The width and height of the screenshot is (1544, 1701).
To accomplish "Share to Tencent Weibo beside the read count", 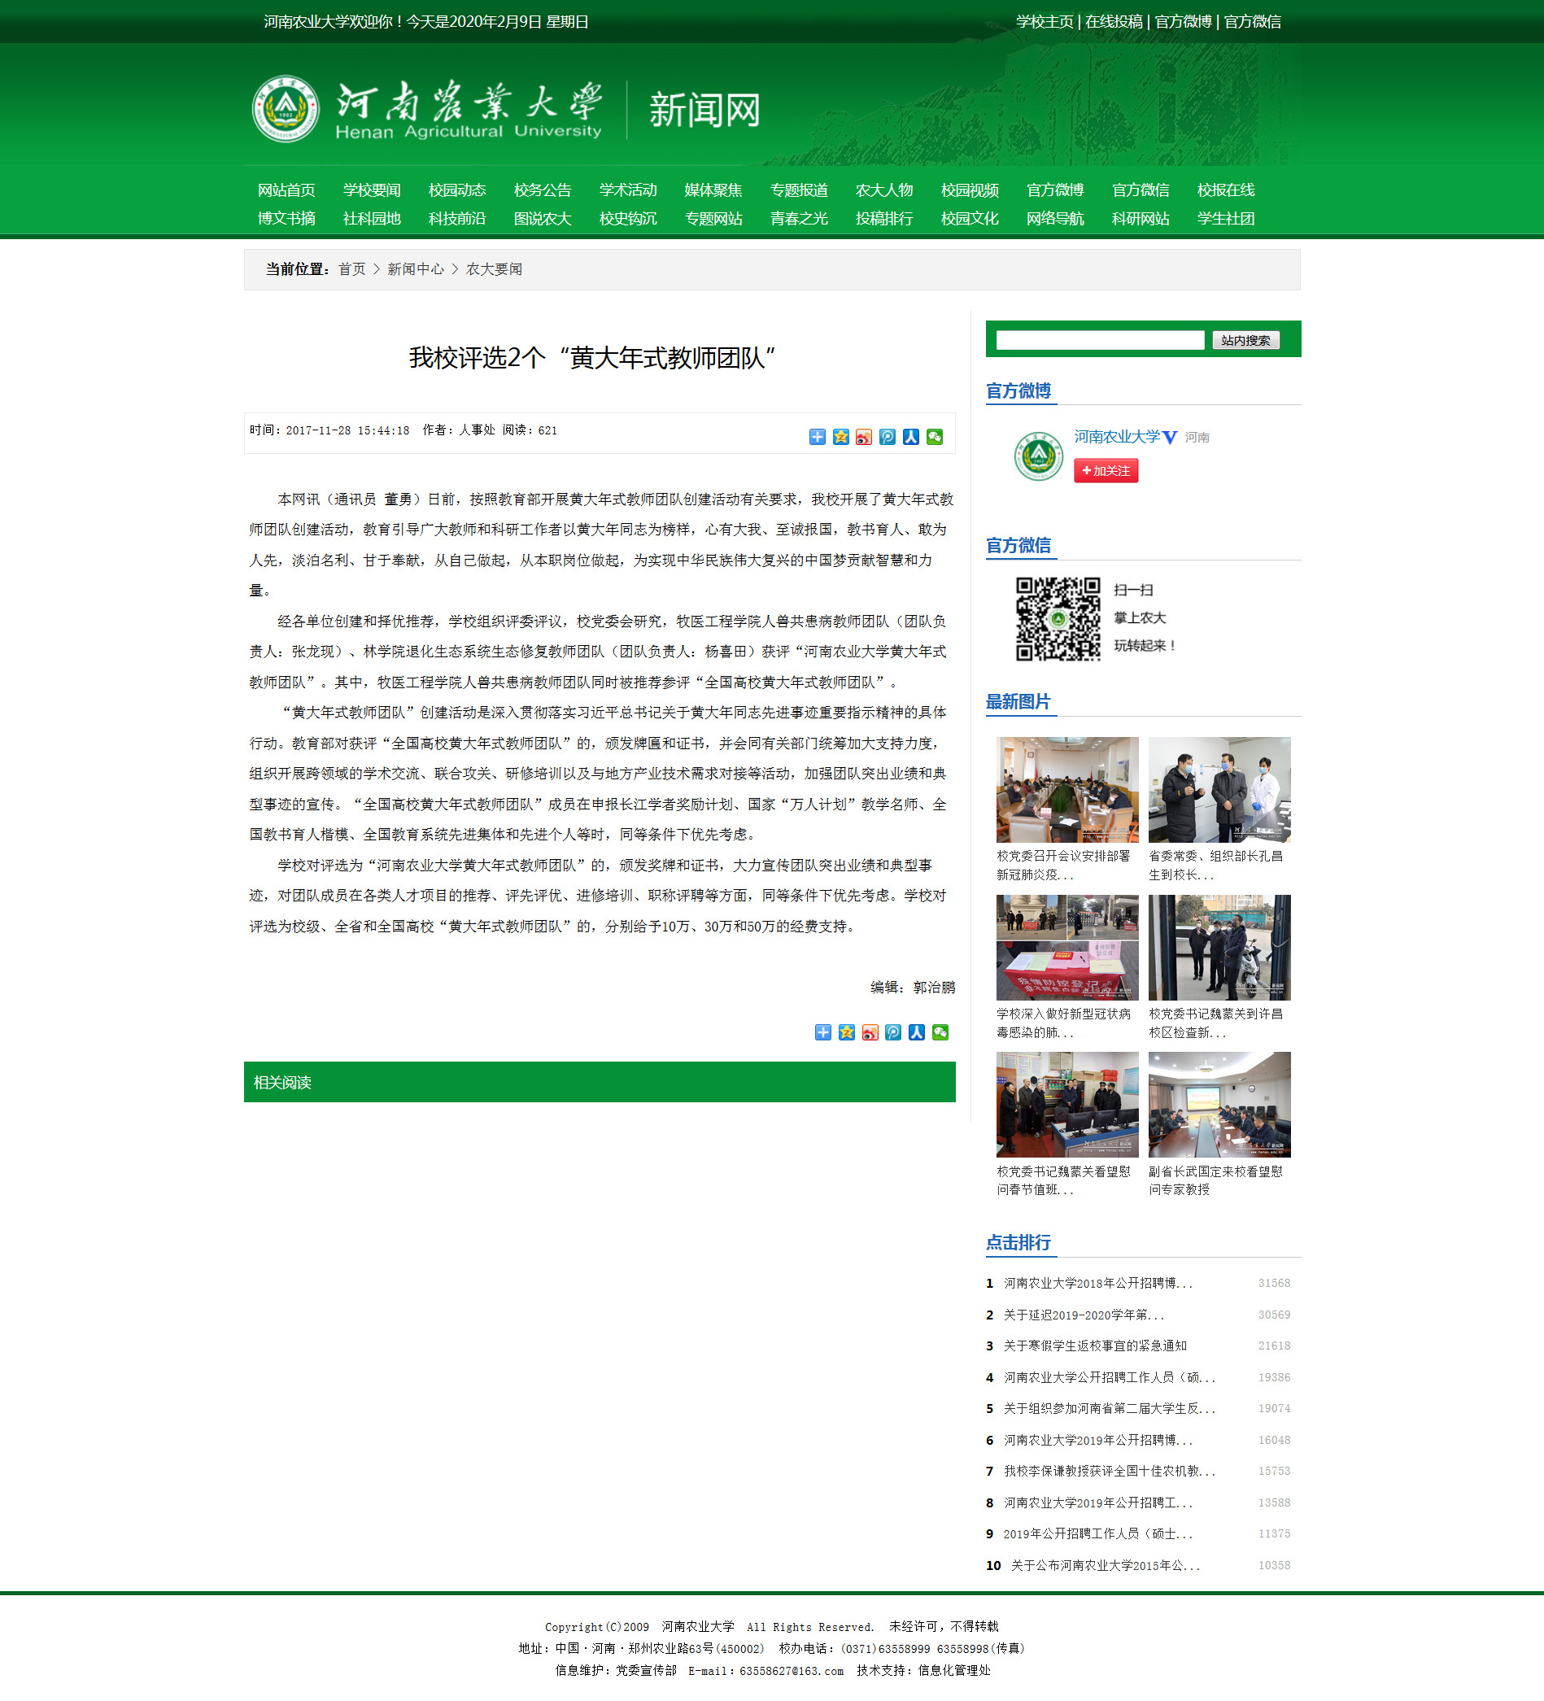I will [x=887, y=437].
